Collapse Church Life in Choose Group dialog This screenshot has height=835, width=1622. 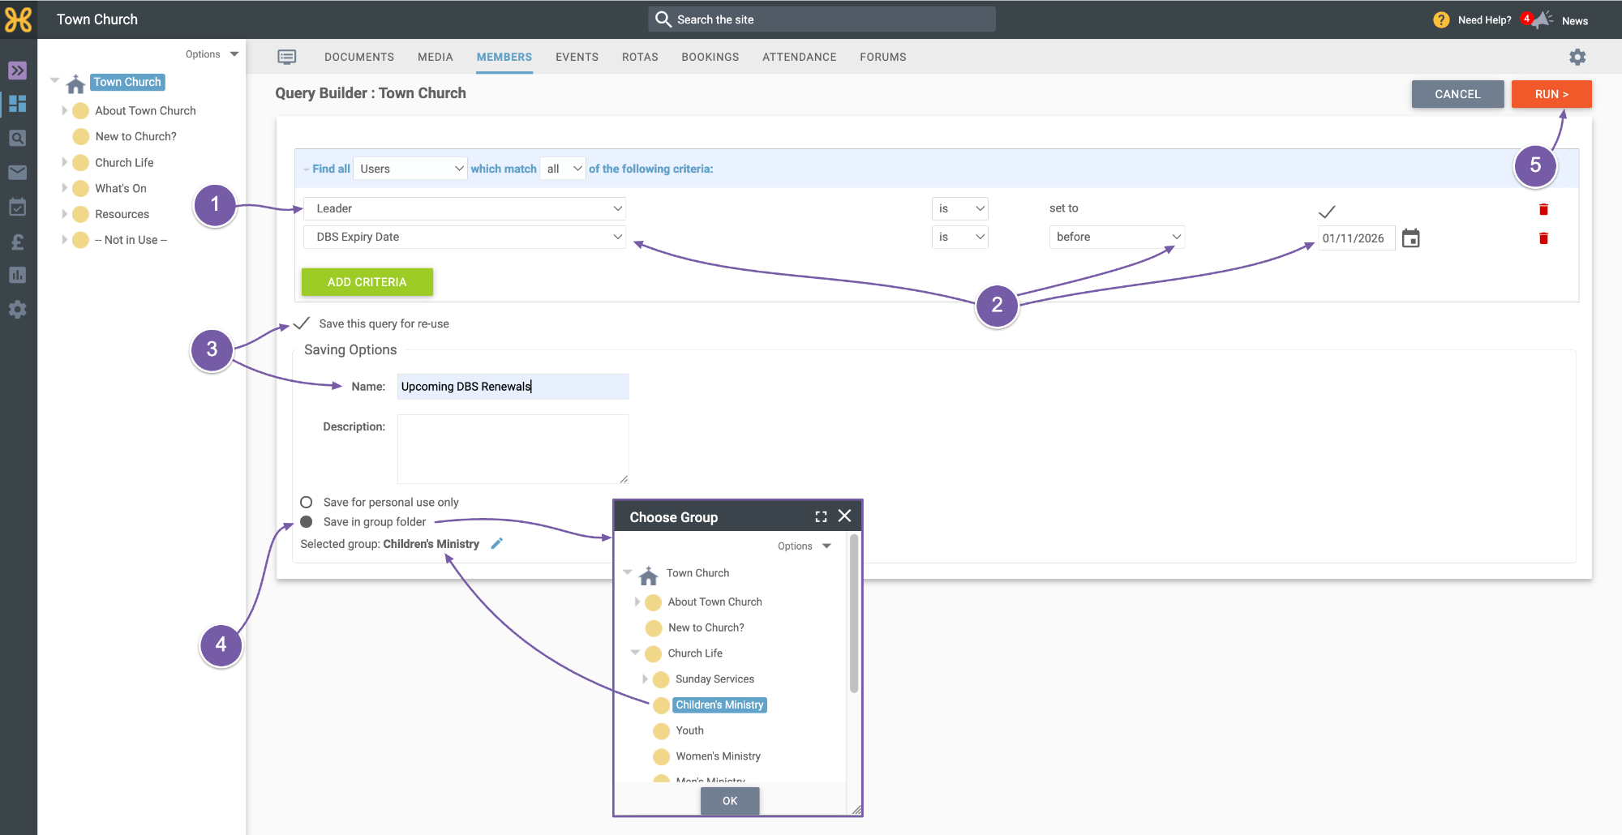635,653
